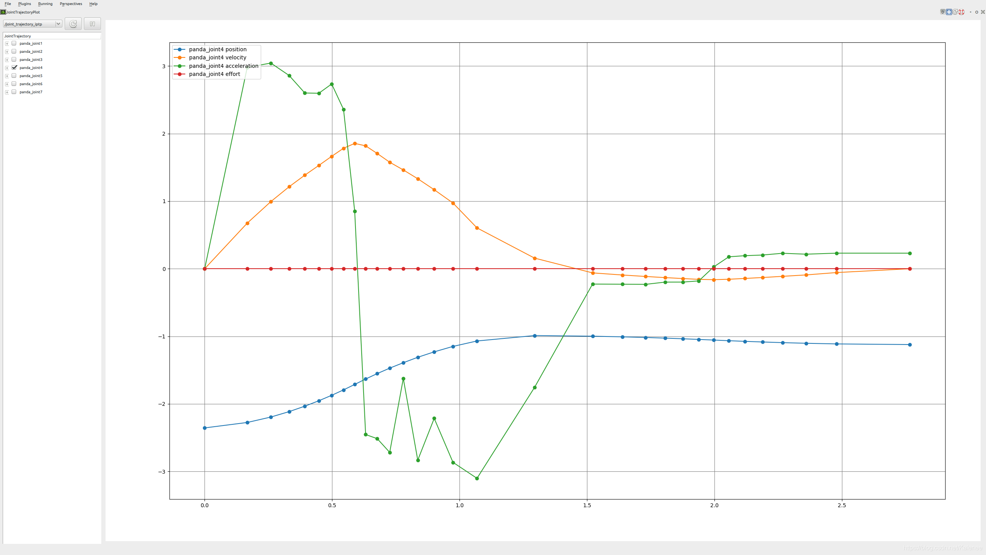Click the JointTrajectory column header
The height and width of the screenshot is (555, 986).
tap(52, 36)
